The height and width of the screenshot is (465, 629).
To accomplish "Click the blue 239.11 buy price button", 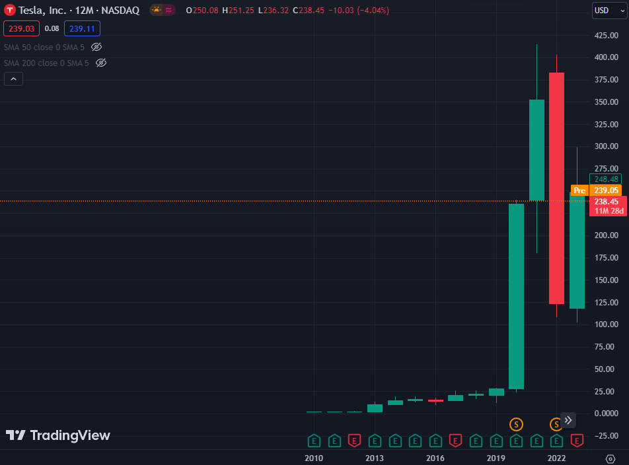I will (82, 28).
